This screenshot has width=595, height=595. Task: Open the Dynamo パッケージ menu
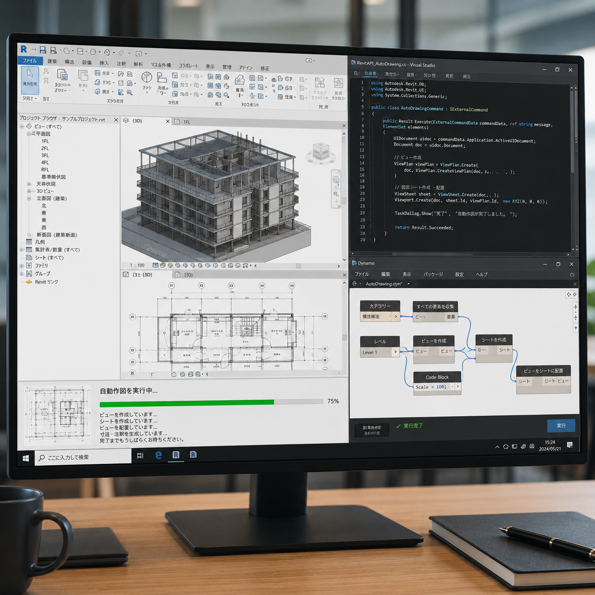click(433, 274)
